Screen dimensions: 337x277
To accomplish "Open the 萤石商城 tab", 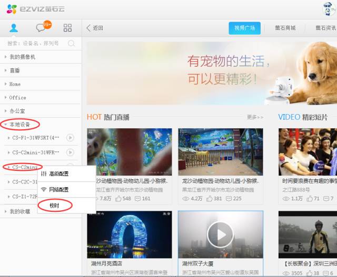I will 285,28.
